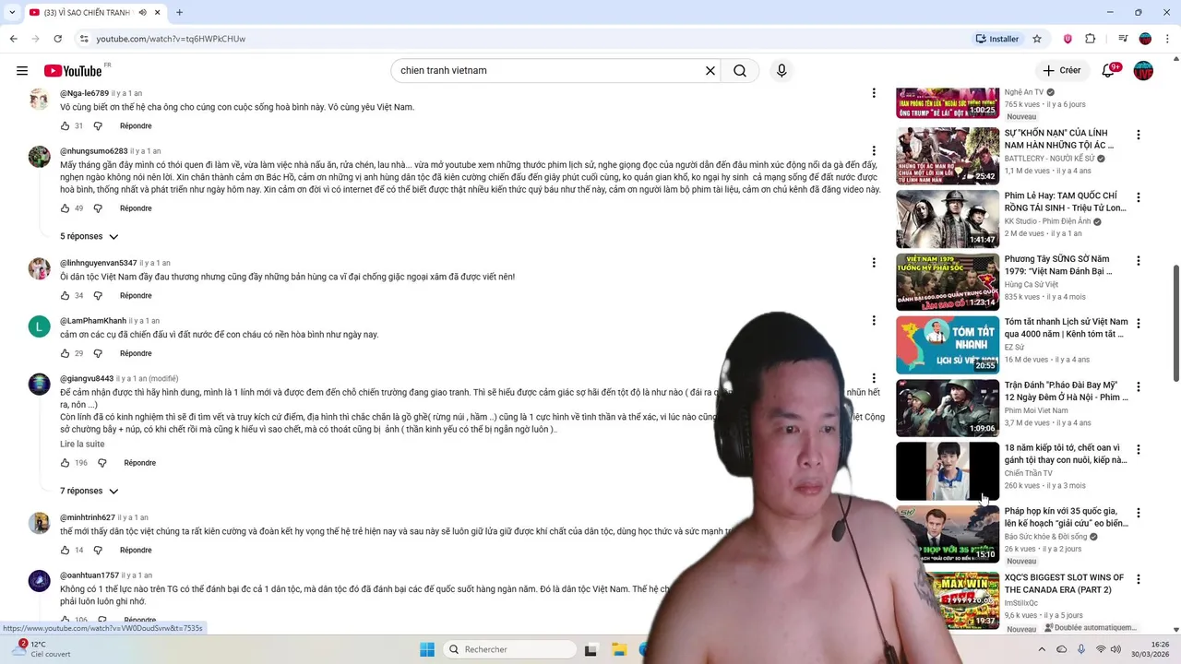Dislike the comment by @minhtrinh627
The height and width of the screenshot is (664, 1181).
click(x=98, y=551)
